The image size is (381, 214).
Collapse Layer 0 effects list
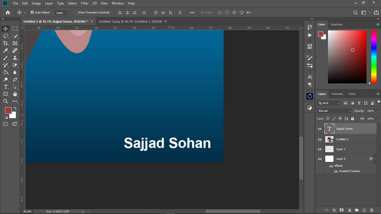click(376, 159)
